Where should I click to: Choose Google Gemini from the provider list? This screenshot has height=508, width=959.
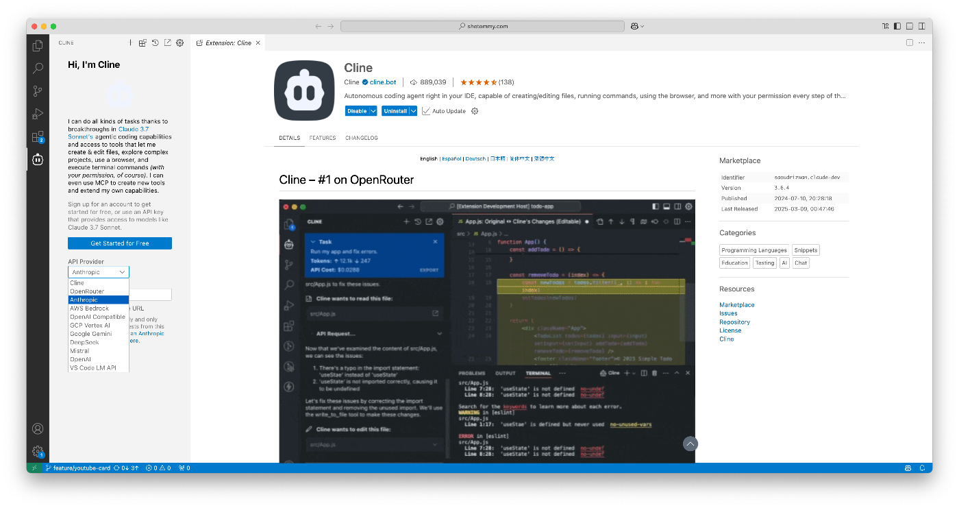[x=98, y=334]
